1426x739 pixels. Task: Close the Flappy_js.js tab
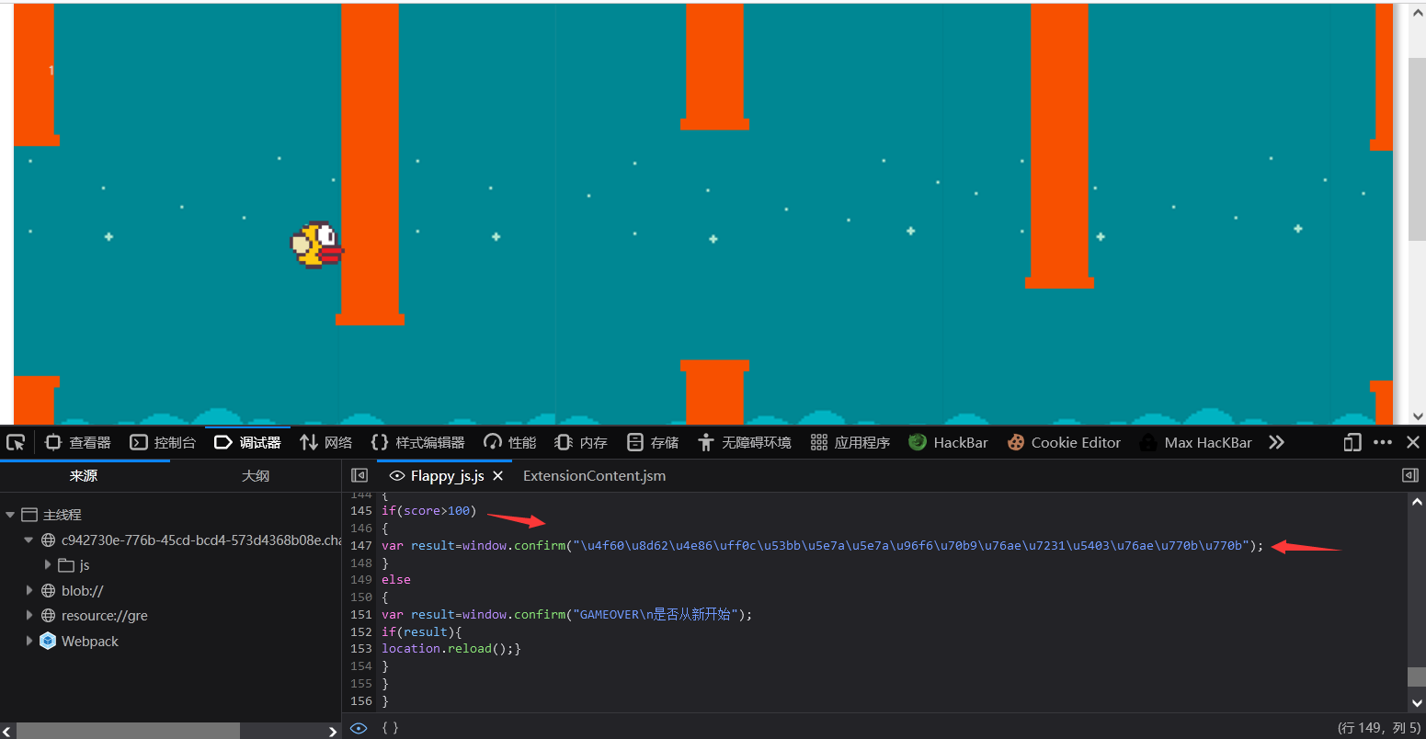497,475
